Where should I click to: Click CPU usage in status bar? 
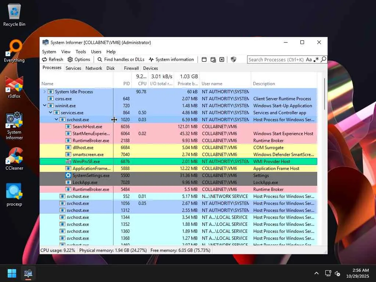58,250
